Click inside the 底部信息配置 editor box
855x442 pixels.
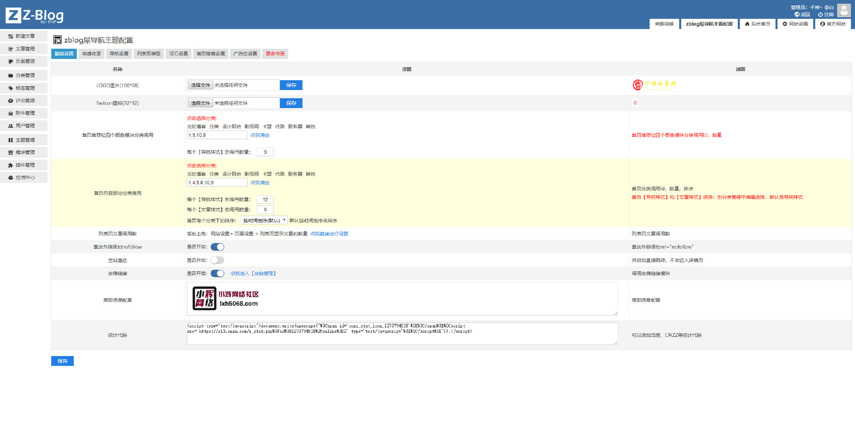click(402, 299)
